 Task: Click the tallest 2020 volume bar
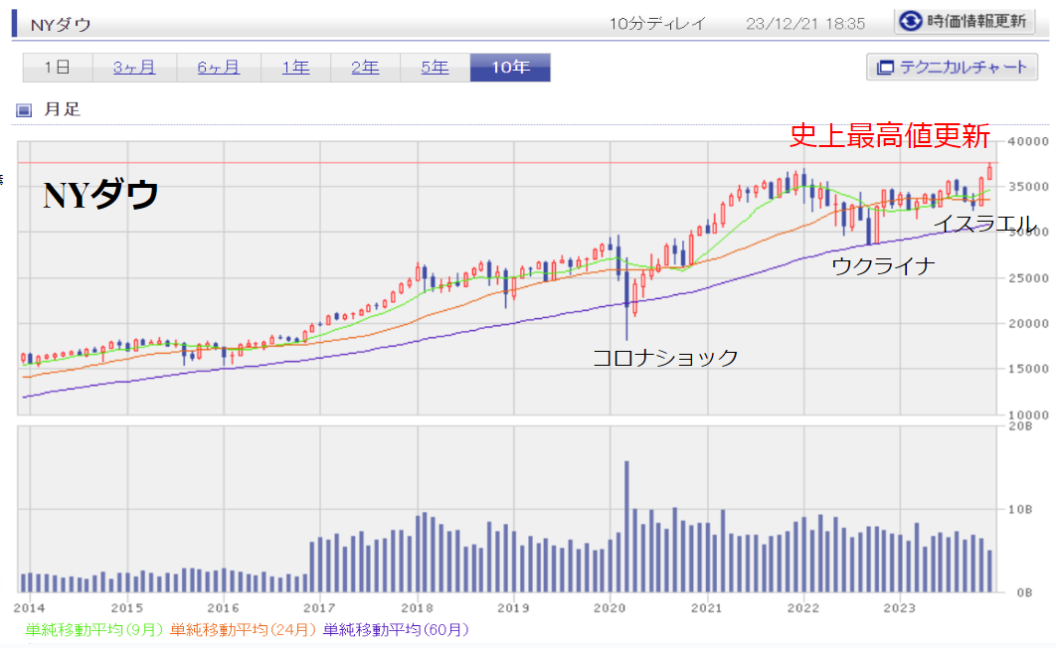click(626, 527)
